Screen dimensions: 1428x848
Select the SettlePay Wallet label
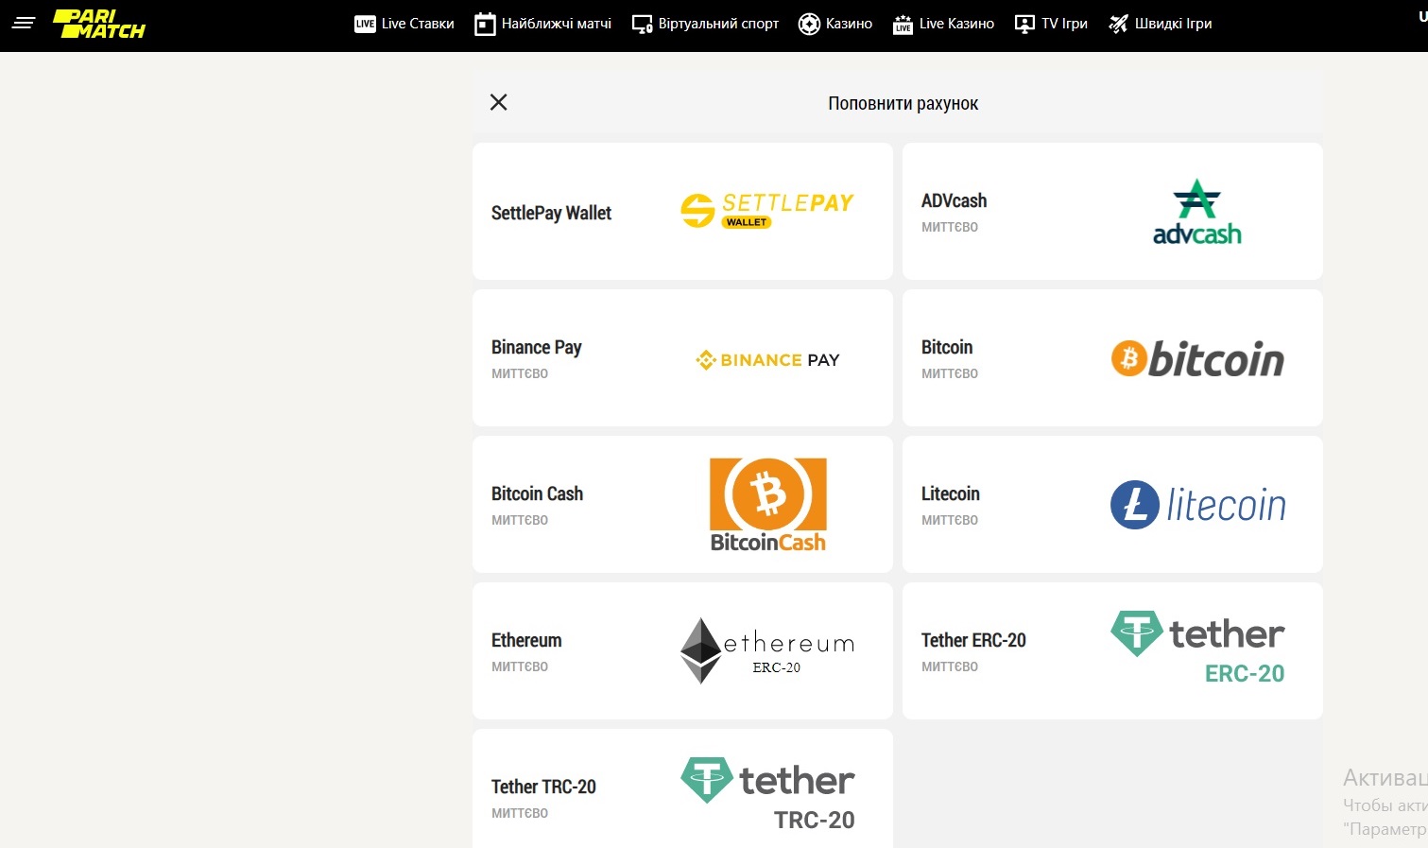pyautogui.click(x=551, y=213)
